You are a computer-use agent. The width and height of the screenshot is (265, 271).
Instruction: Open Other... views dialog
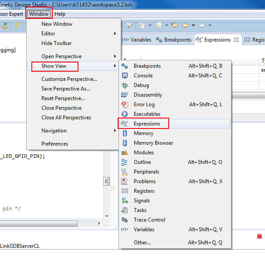click(x=175, y=243)
